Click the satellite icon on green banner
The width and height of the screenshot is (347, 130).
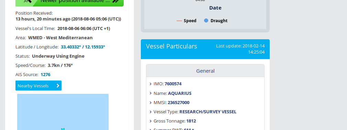27,1
